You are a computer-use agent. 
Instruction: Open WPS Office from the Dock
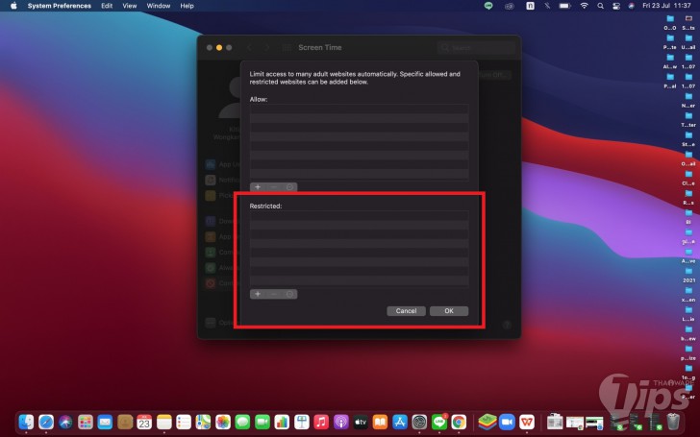coord(526,422)
